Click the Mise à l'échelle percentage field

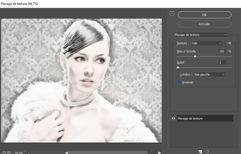[222, 51]
